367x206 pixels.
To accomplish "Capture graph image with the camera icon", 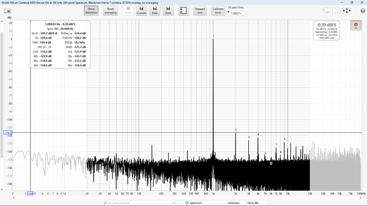I will tap(7, 11).
